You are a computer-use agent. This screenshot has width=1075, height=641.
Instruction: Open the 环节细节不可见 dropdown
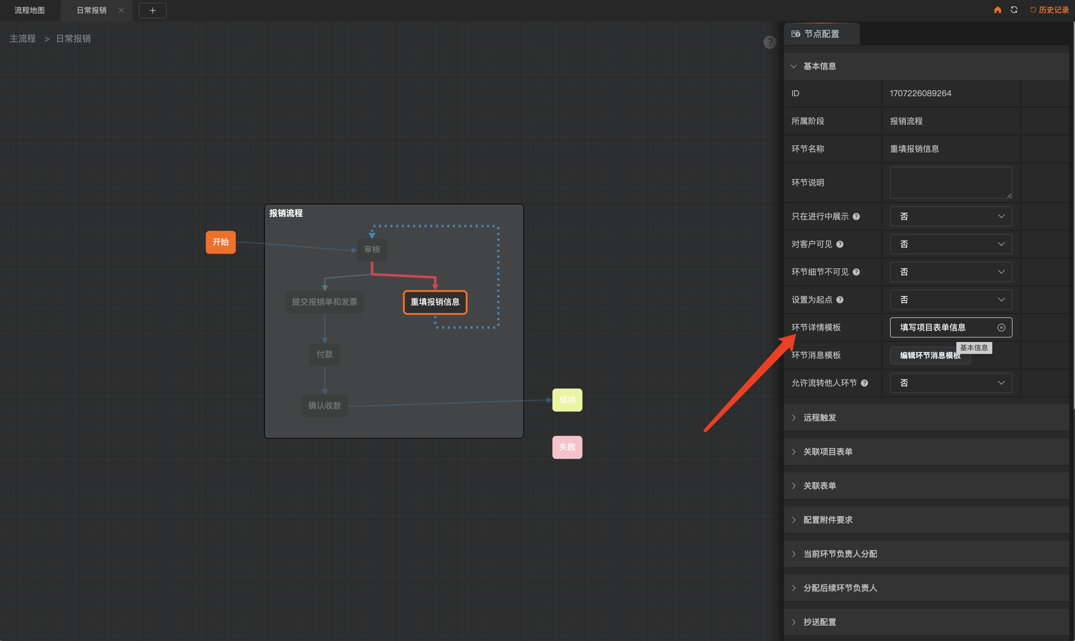951,272
